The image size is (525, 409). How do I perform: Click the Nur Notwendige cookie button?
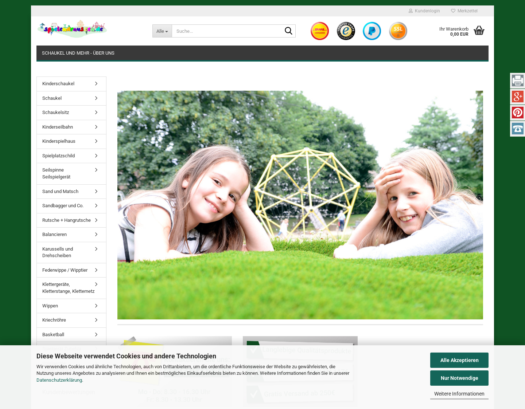click(x=459, y=378)
